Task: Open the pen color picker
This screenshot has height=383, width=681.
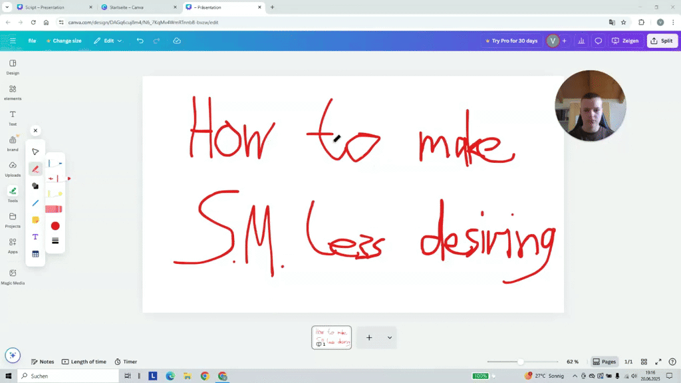Action: coord(56,226)
